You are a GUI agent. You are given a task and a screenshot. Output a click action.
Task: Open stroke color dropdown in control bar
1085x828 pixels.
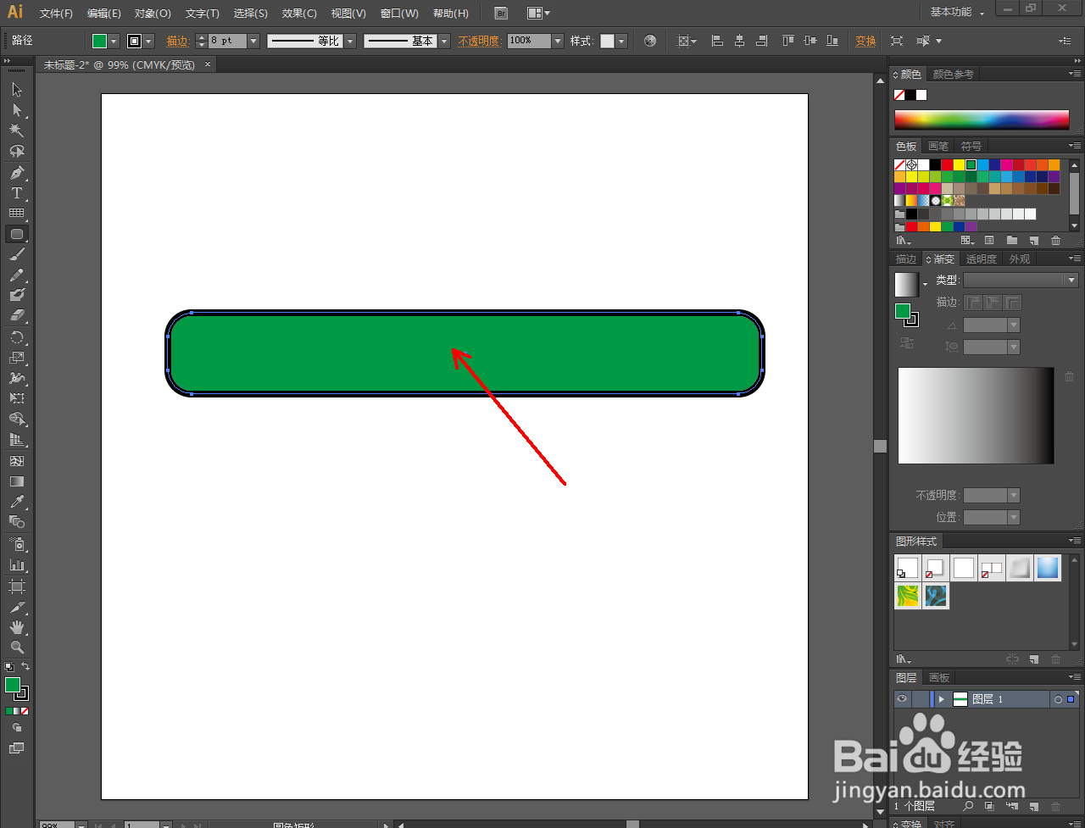pyautogui.click(x=148, y=41)
